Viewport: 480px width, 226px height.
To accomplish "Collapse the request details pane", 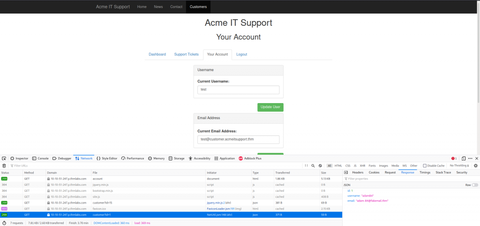I will tap(346, 173).
